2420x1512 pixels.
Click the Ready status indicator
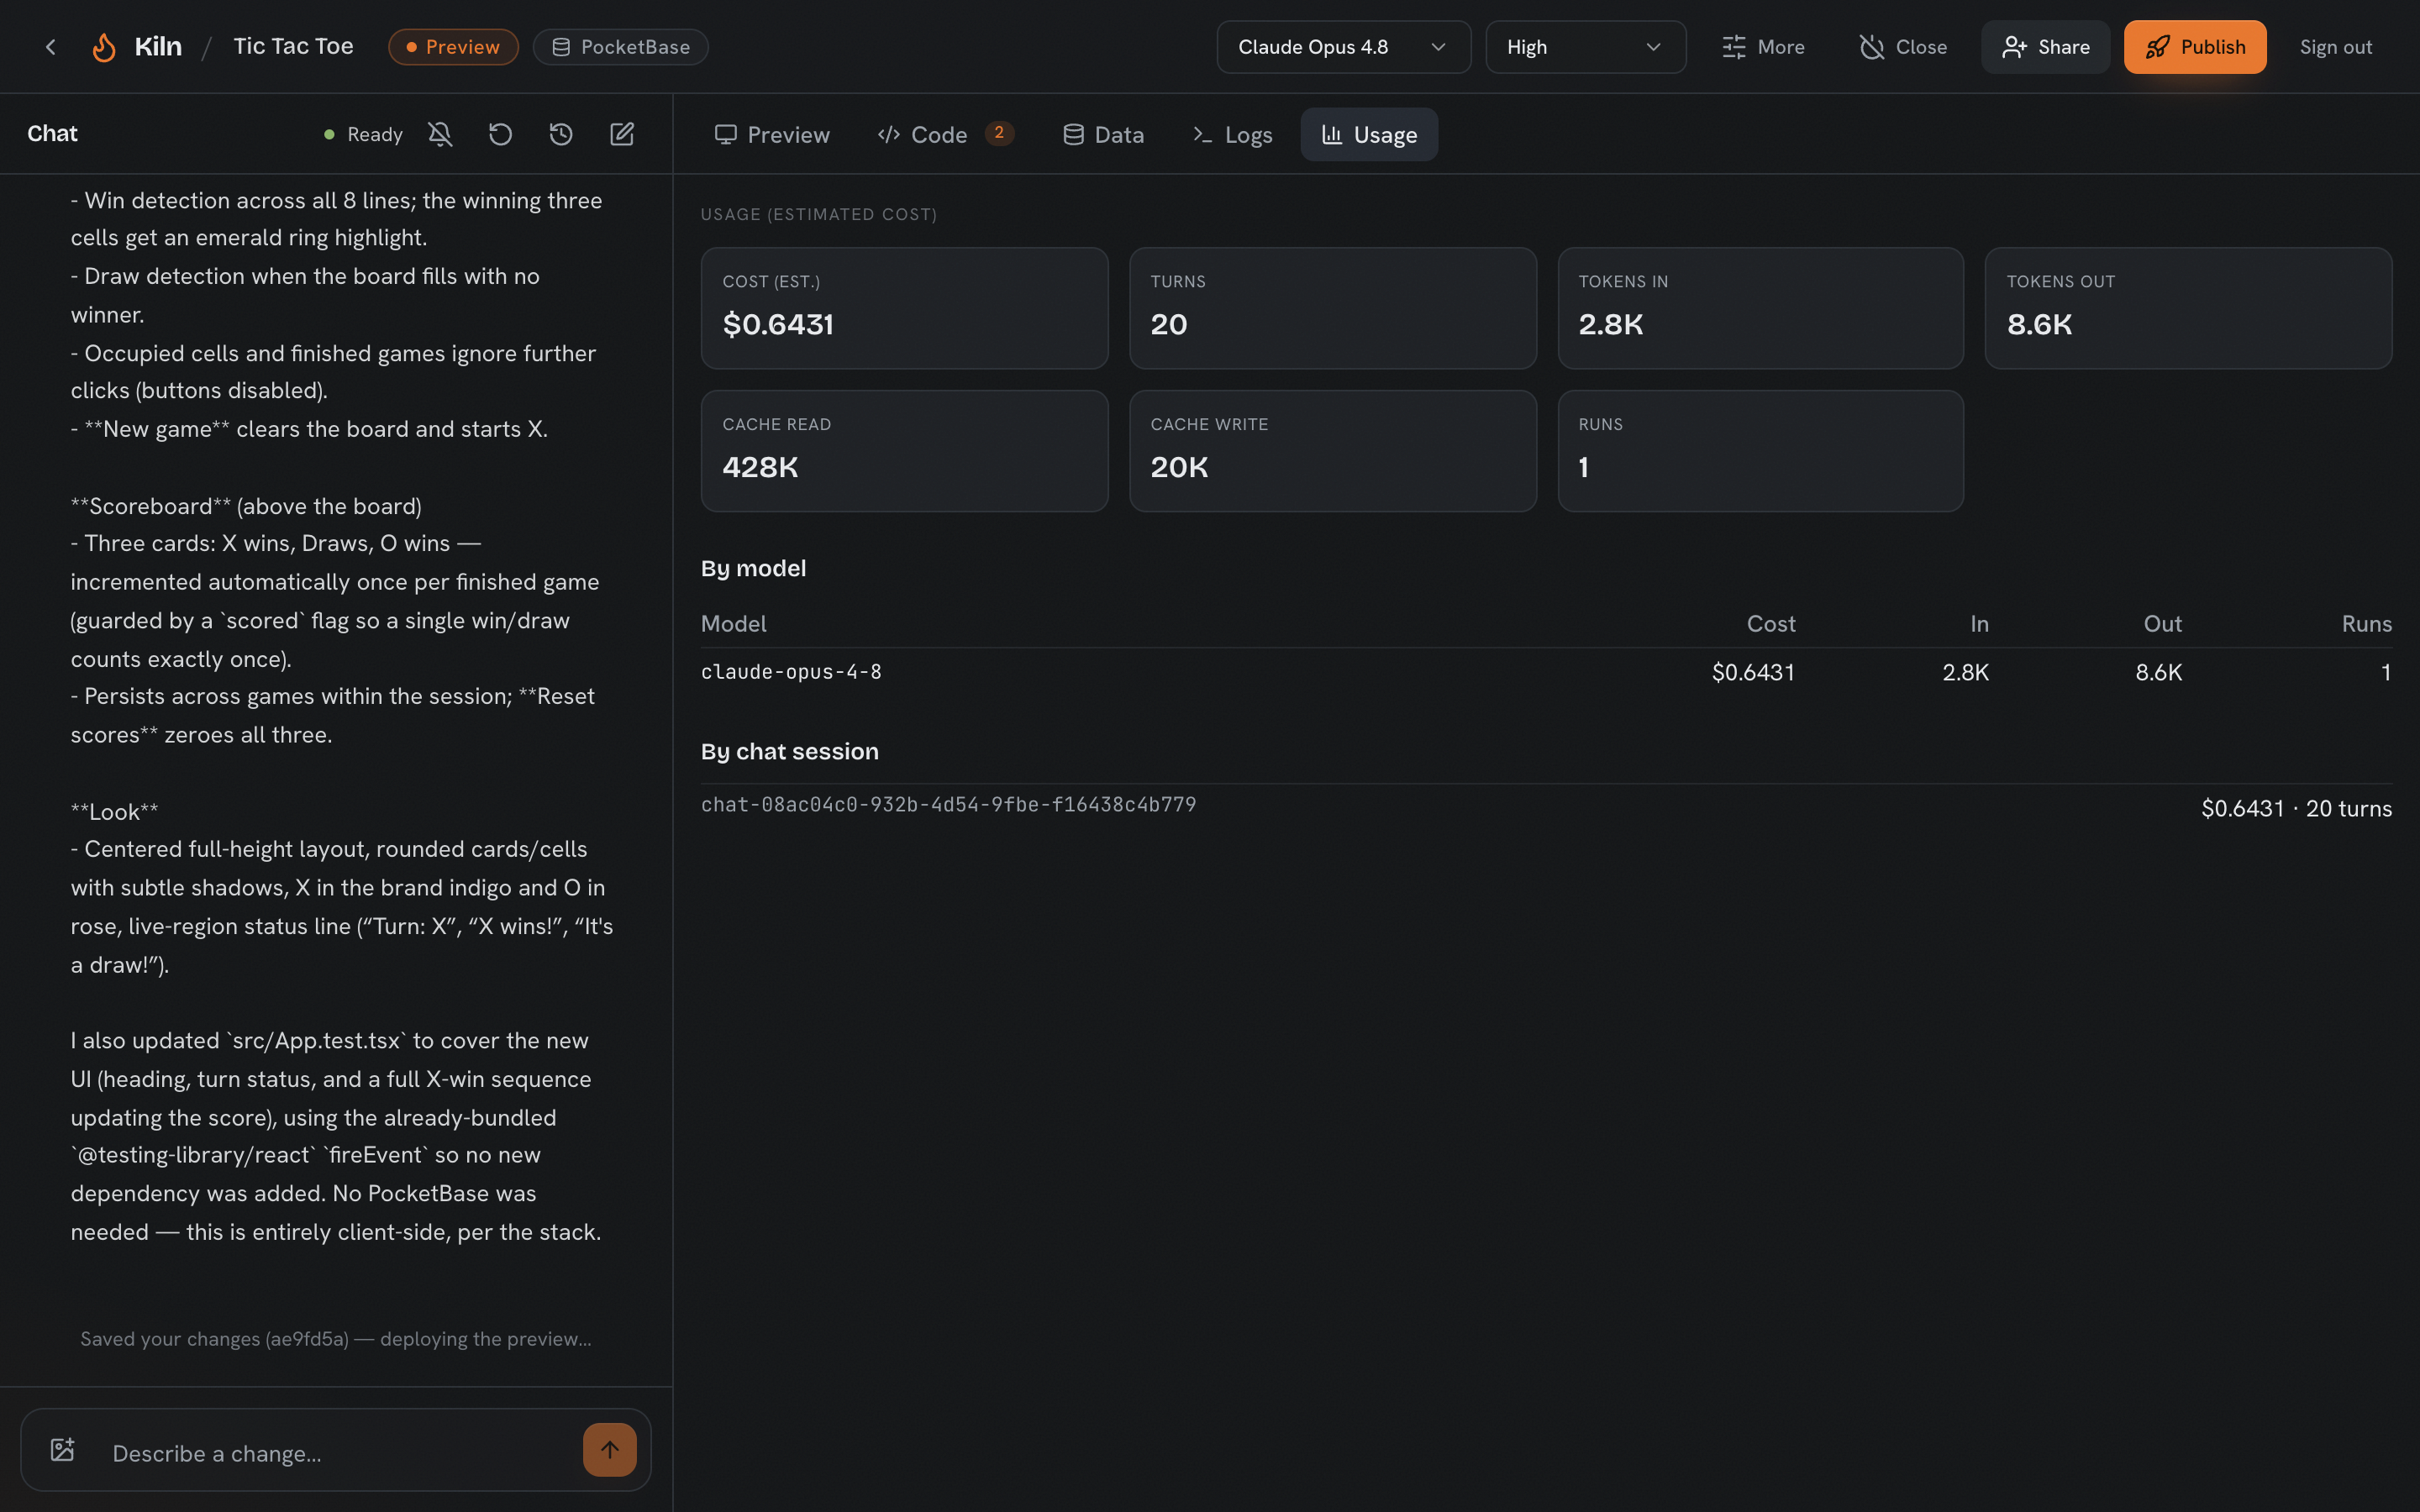coord(363,134)
